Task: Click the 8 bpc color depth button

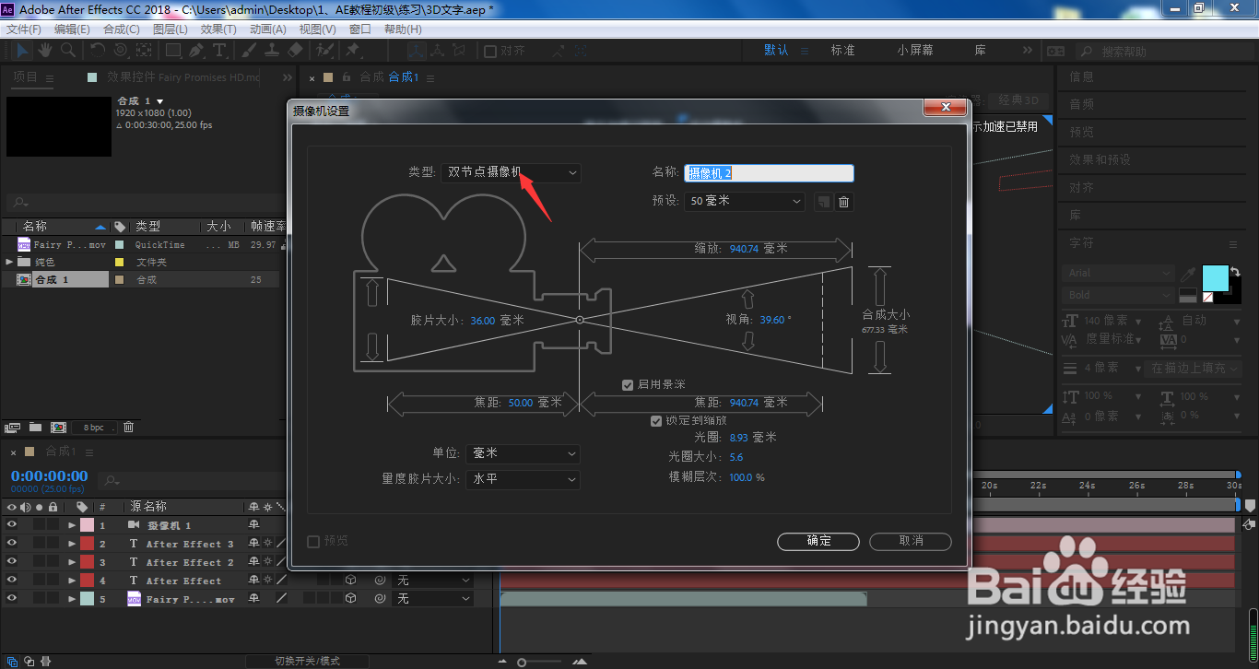Action: pos(95,428)
